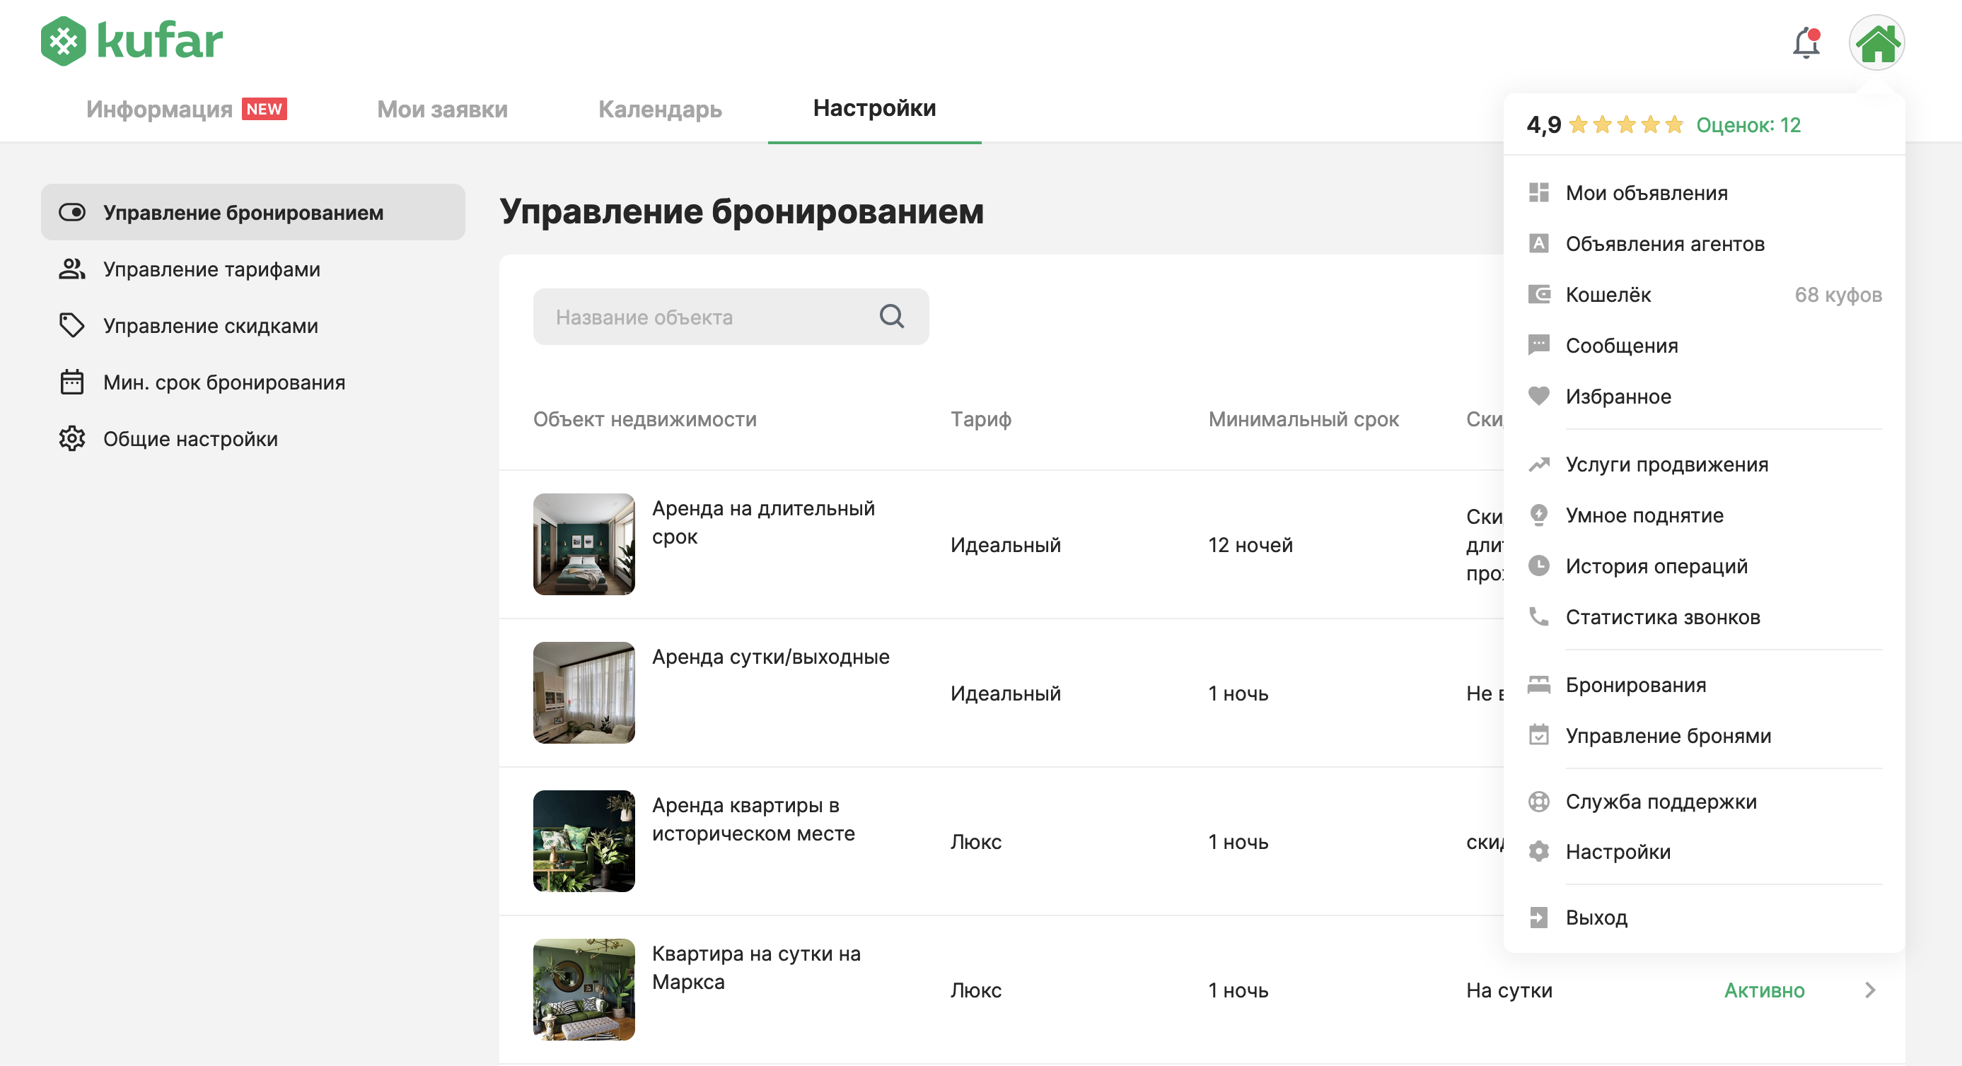Click the Активно status label

(x=1764, y=990)
